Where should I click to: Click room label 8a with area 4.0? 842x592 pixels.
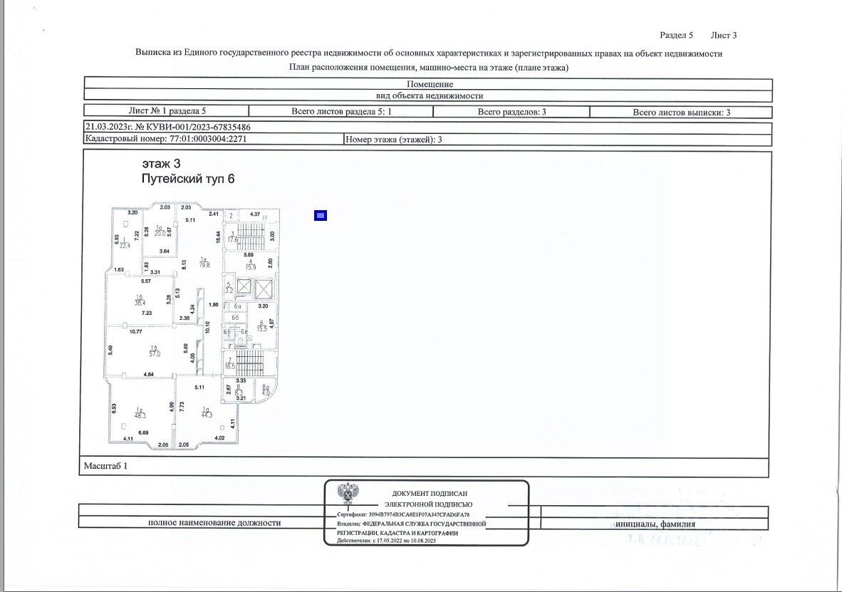click(x=265, y=390)
